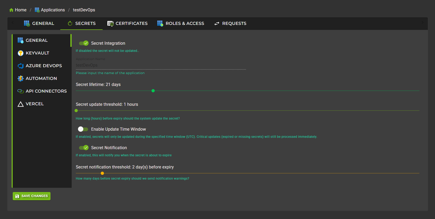Open the VERCEL sidebar section
Screen dimensions: 435x219
pyautogui.click(x=42, y=104)
